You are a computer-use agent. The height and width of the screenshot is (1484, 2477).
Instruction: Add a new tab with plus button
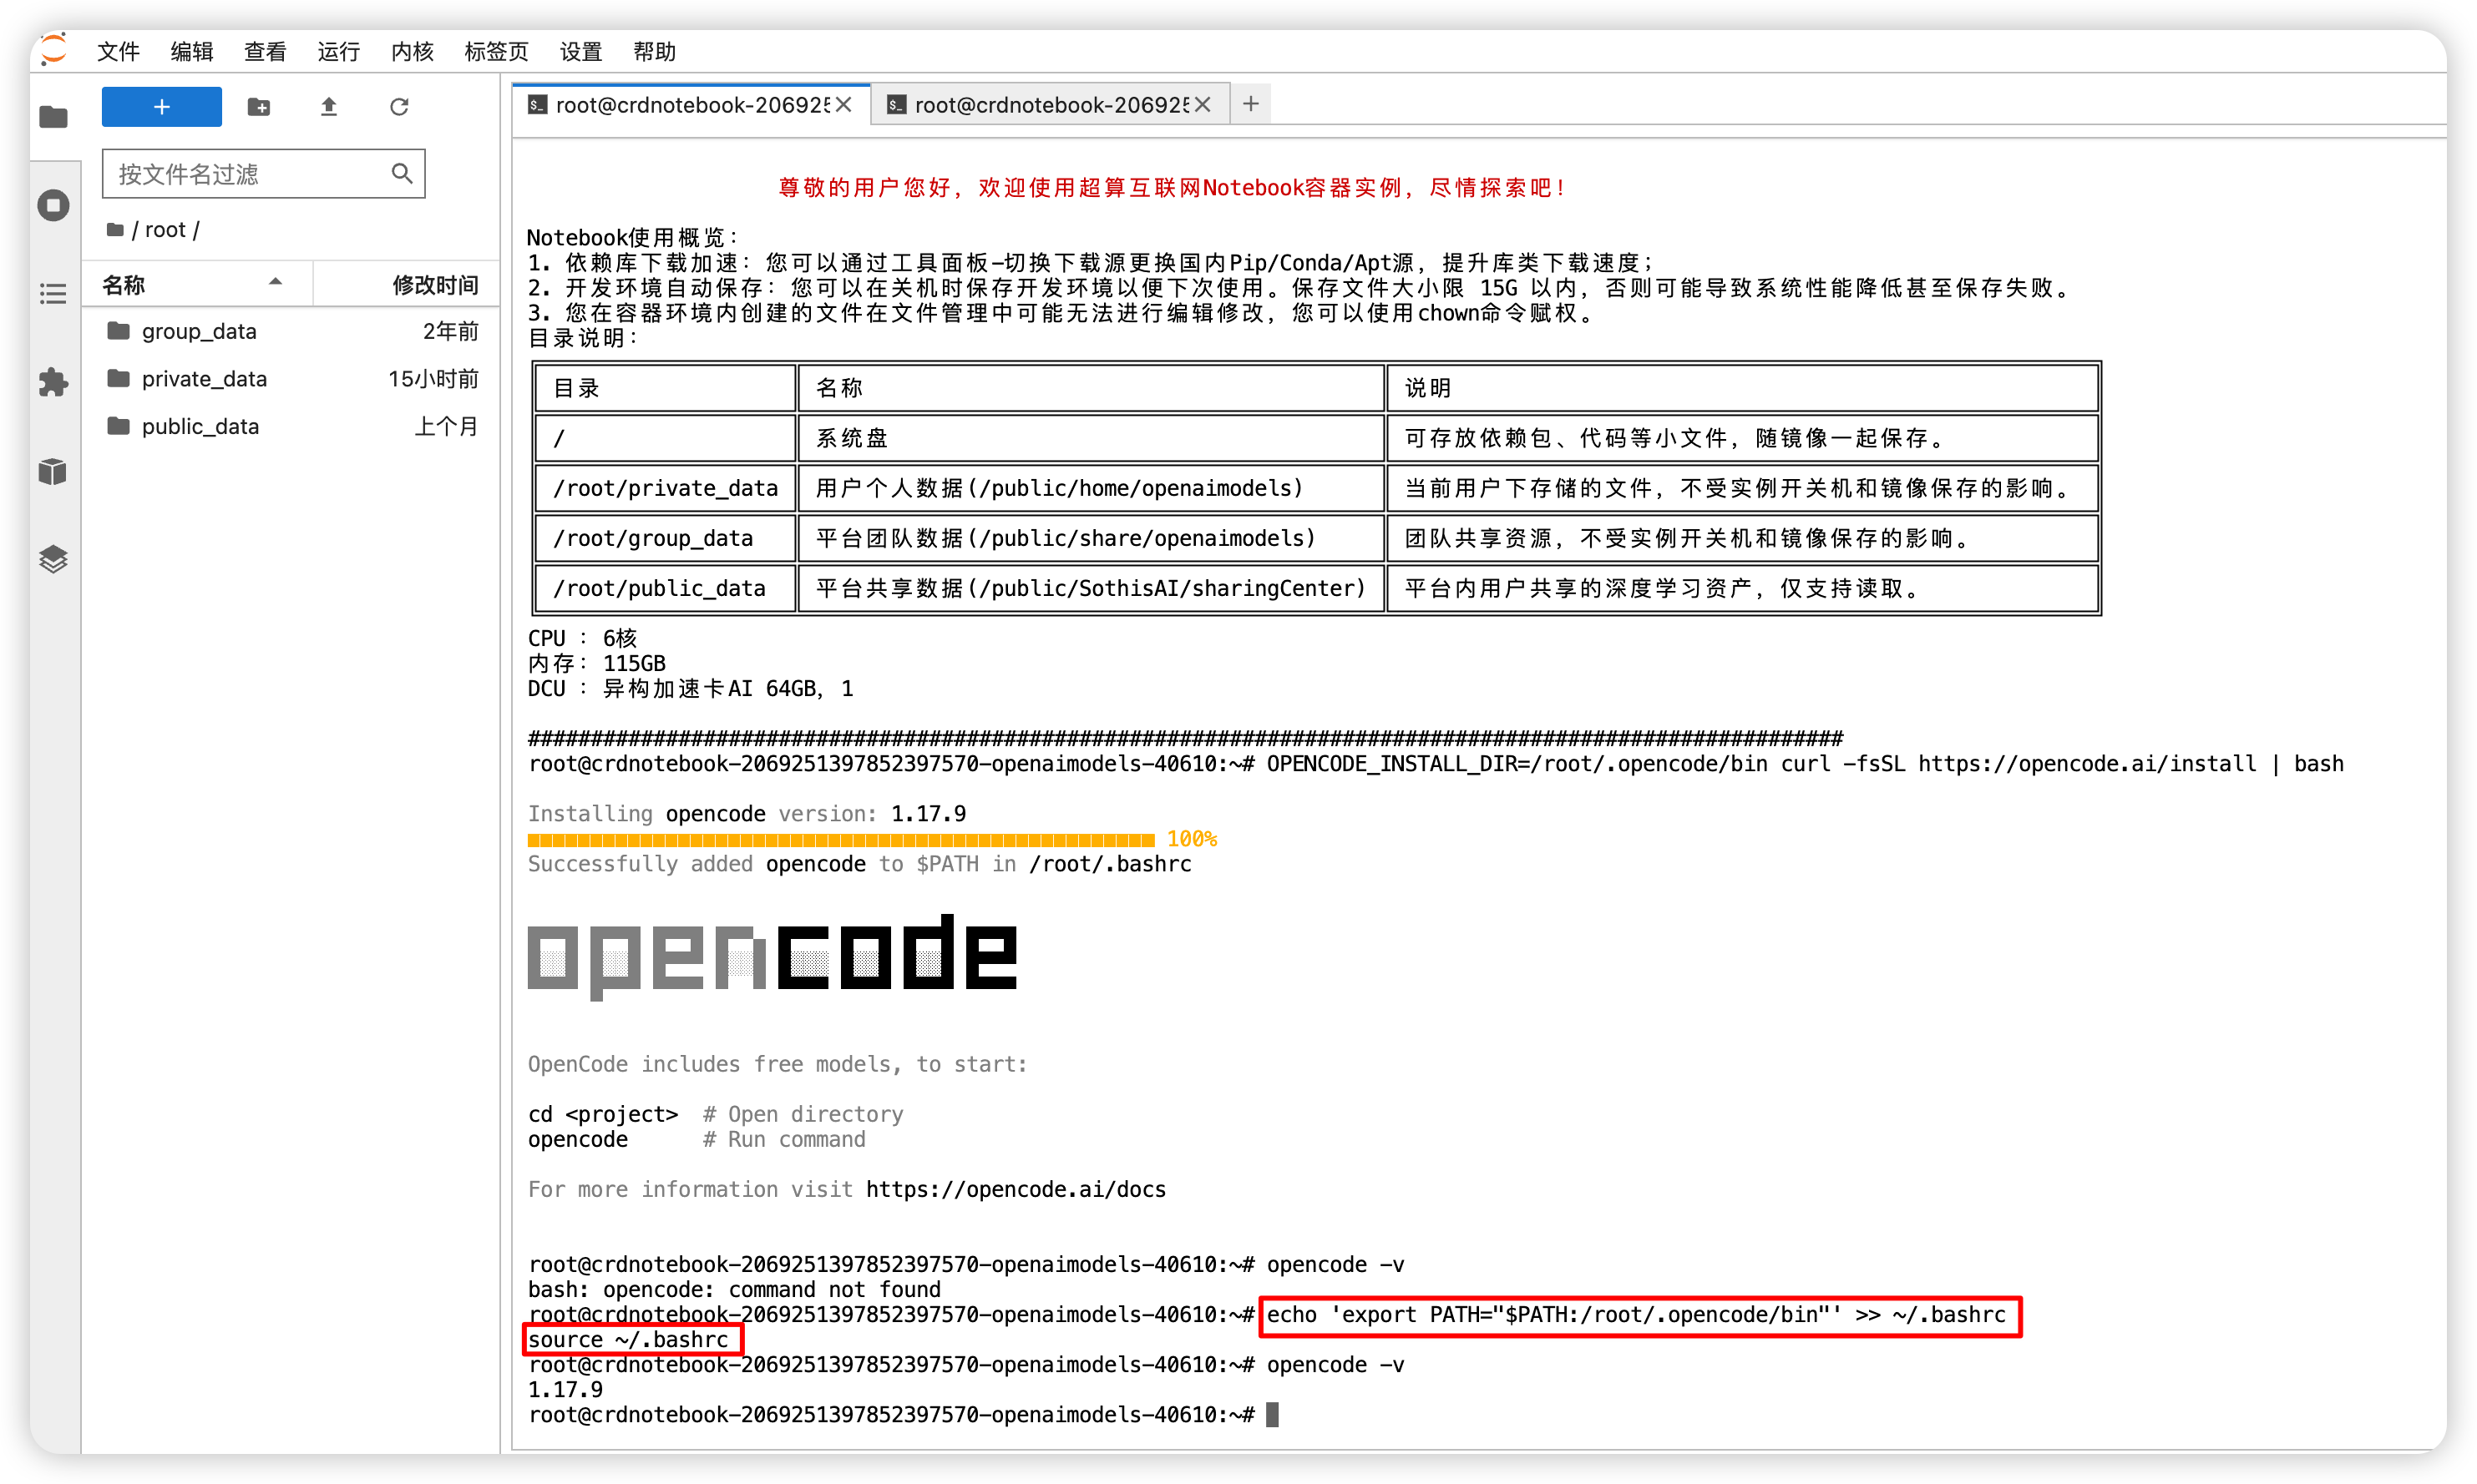pos(1250,104)
